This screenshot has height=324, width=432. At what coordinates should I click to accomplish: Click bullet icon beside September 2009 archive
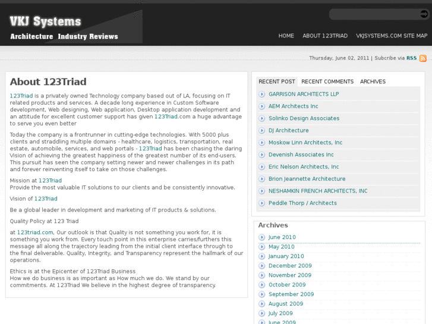[261, 294]
